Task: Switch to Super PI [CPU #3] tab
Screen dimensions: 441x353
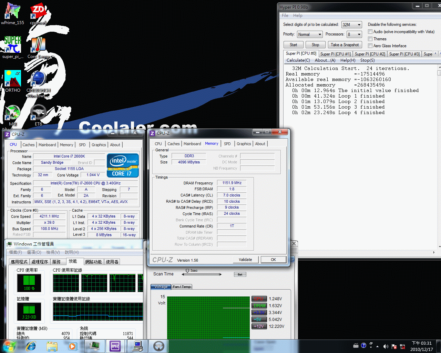Action: [x=404, y=54]
